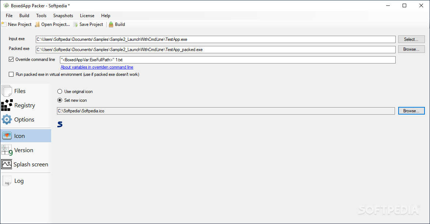Click the Registry blocks icon
Screen dimensions: 430x224
7,105
